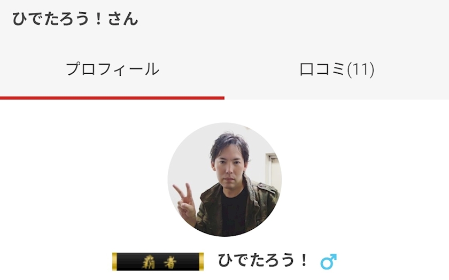Click the blue male gender symbol icon
Screen dimensions: 449x280
point(328,261)
